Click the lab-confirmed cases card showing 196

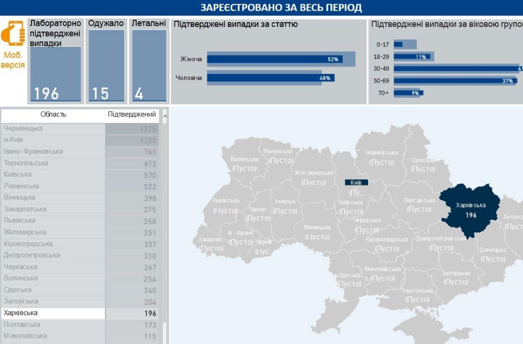(x=56, y=74)
